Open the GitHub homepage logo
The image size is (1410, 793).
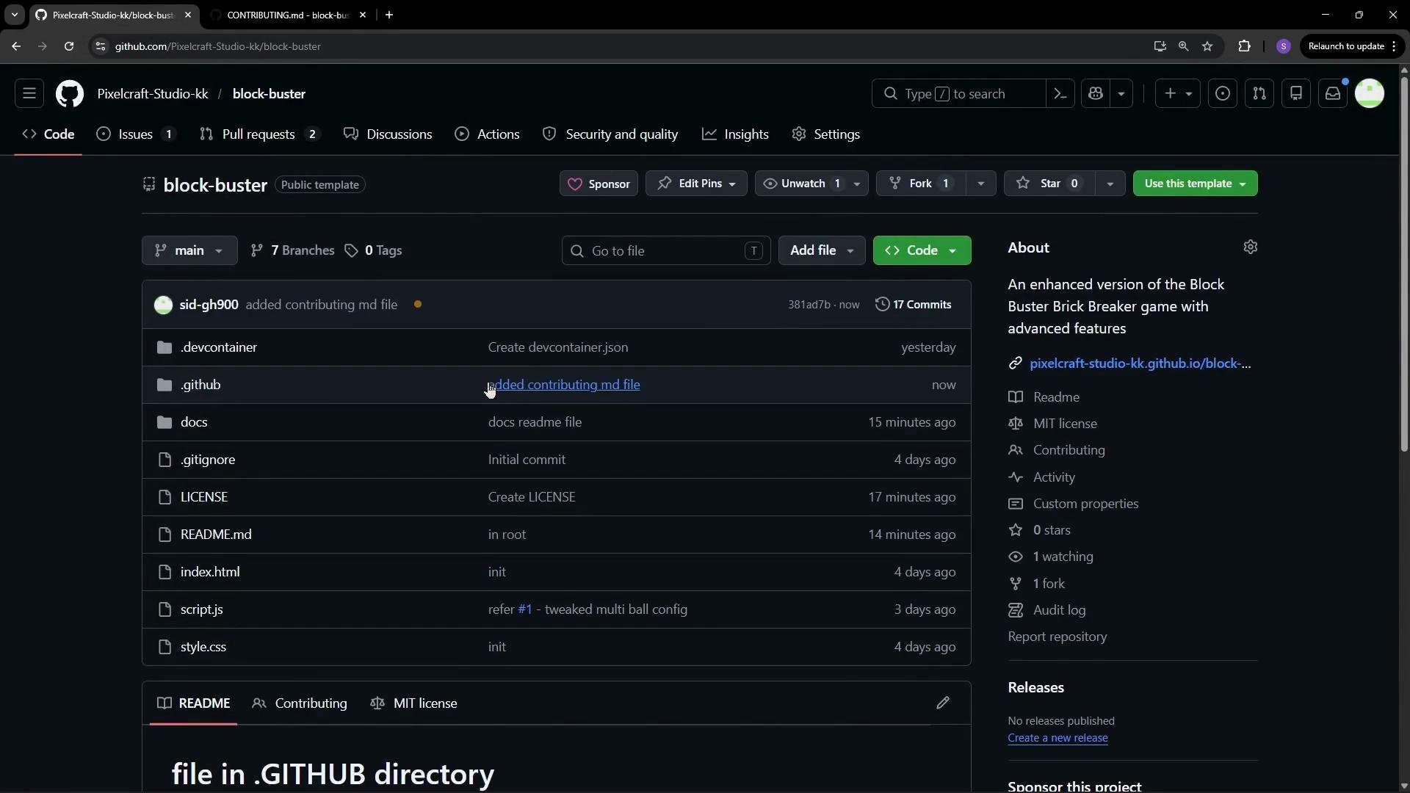tap(70, 94)
